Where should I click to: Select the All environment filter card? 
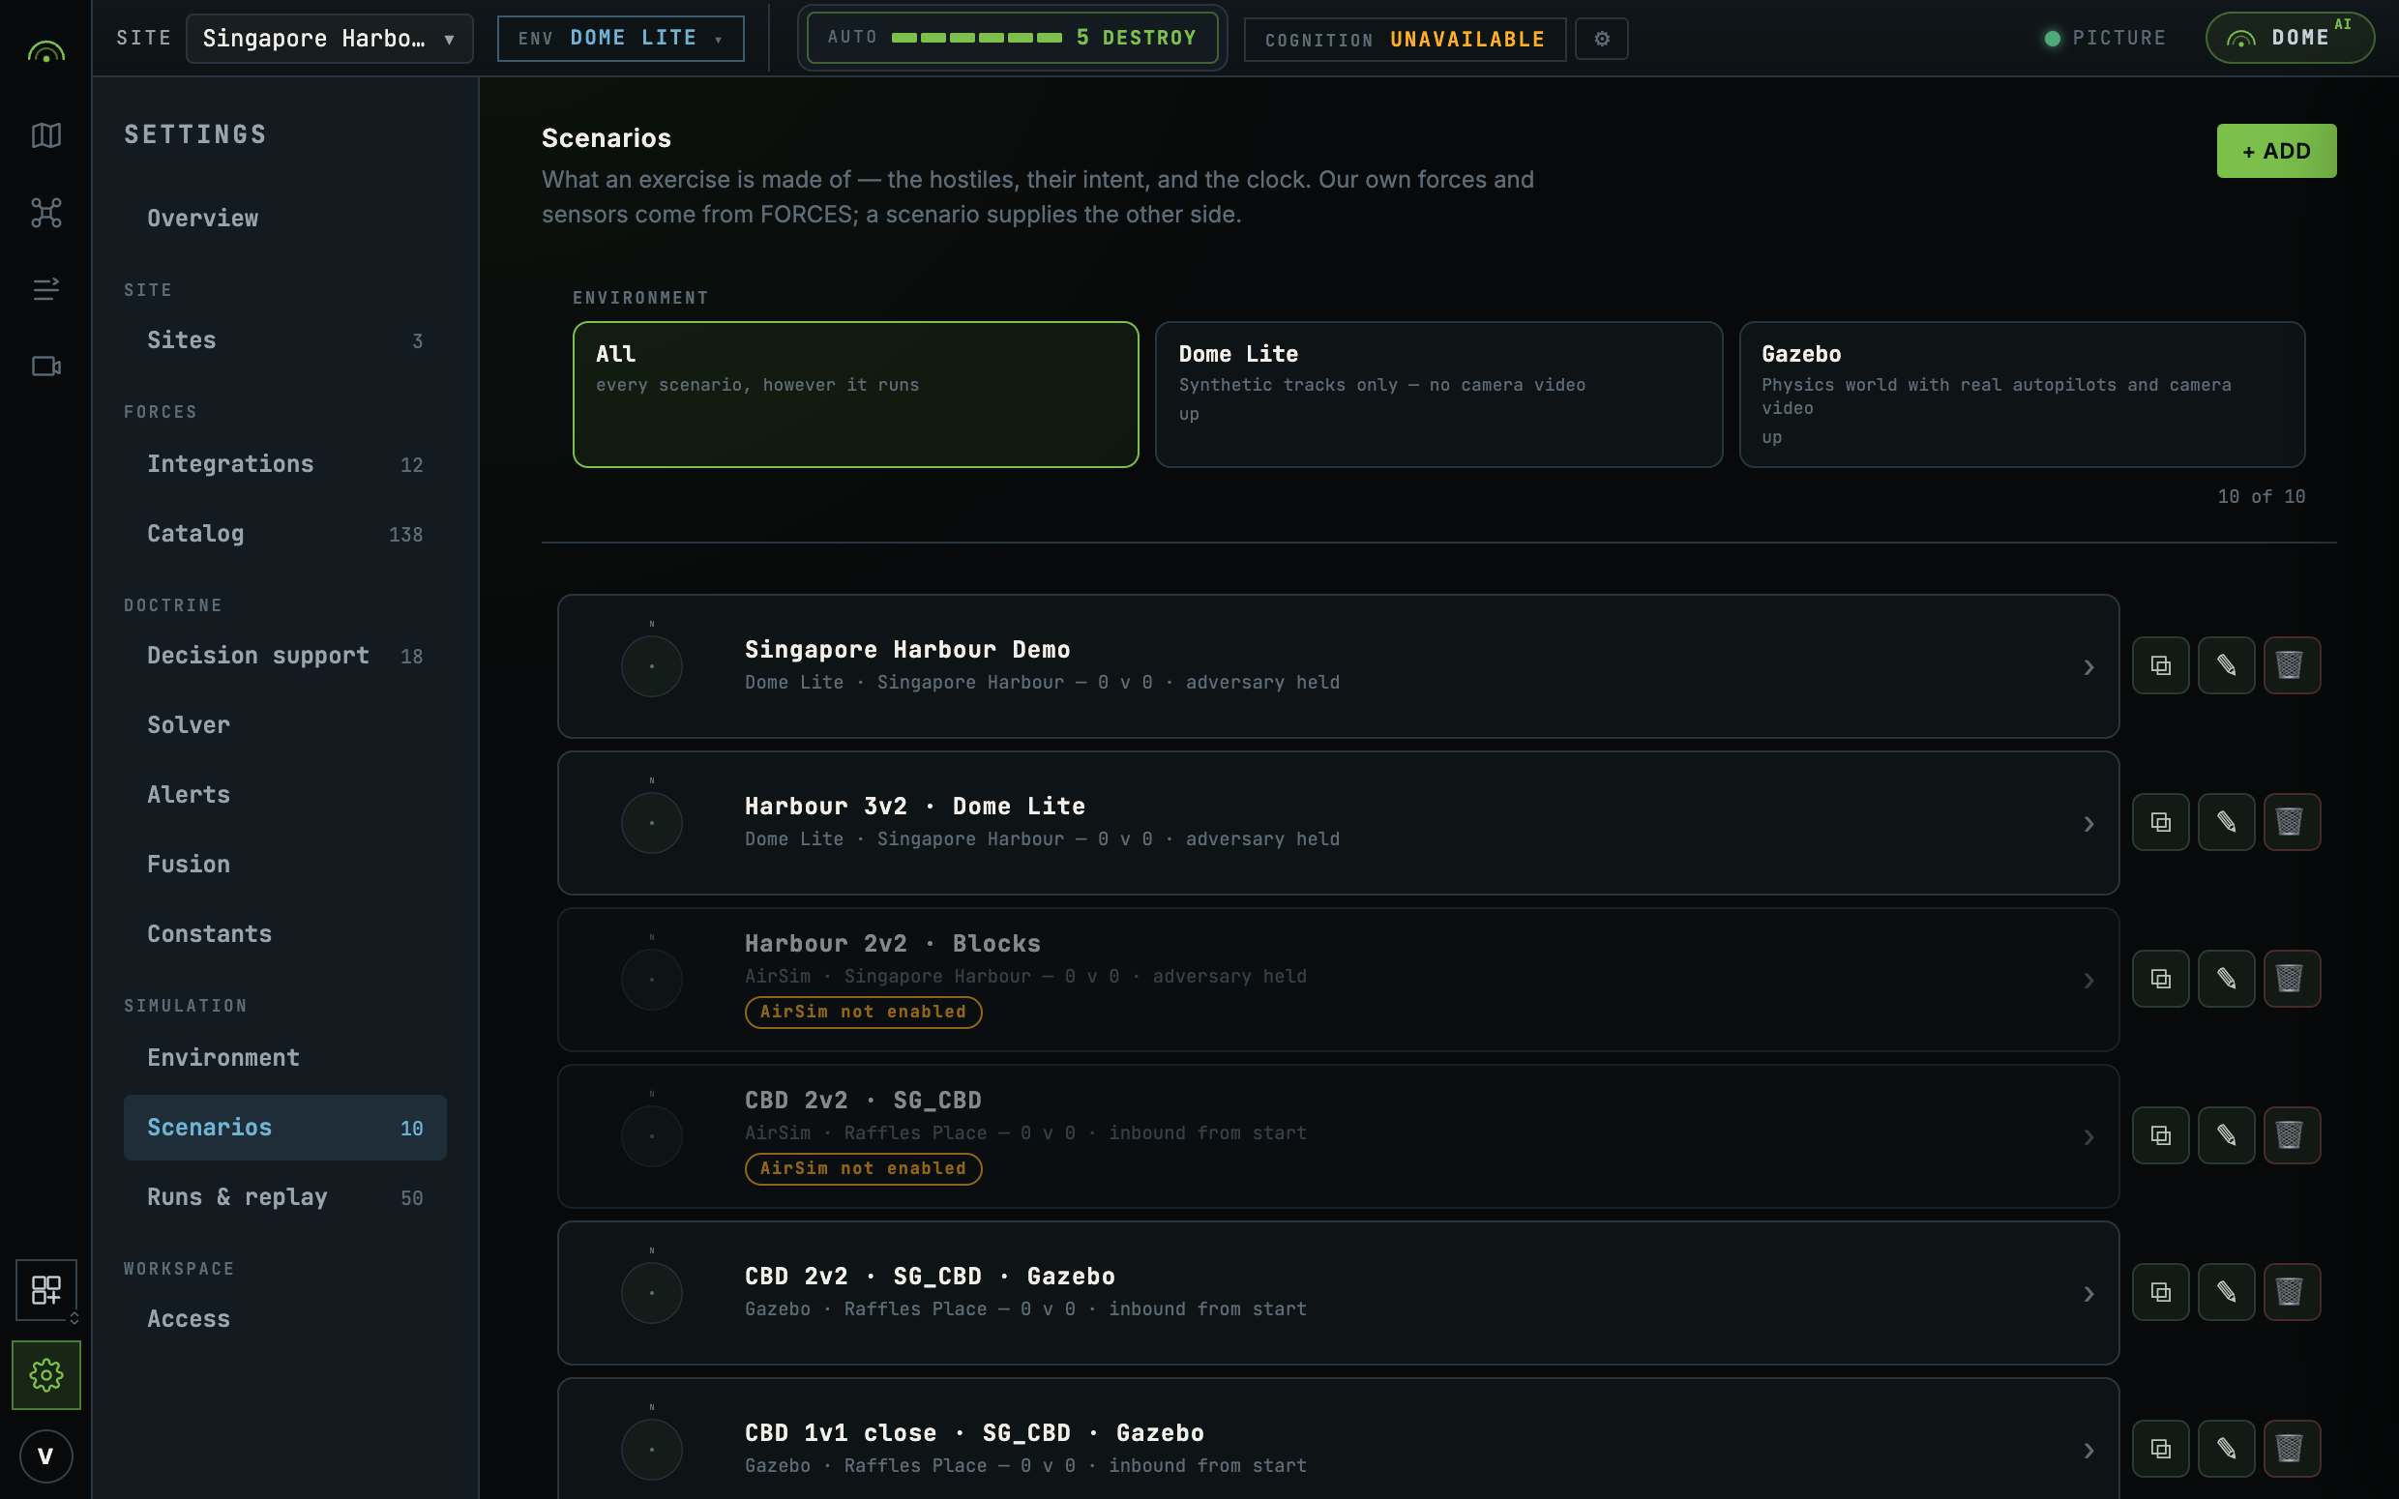pos(855,394)
